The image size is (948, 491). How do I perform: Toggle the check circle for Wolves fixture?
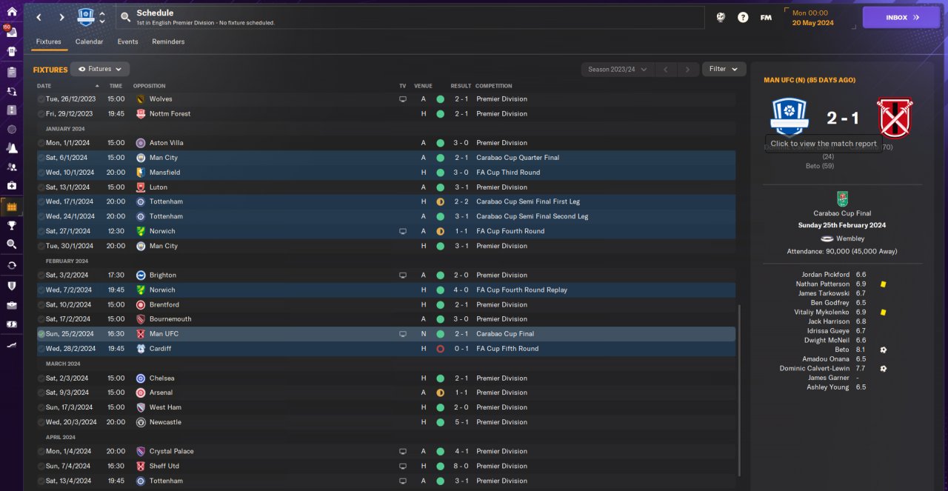[41, 99]
